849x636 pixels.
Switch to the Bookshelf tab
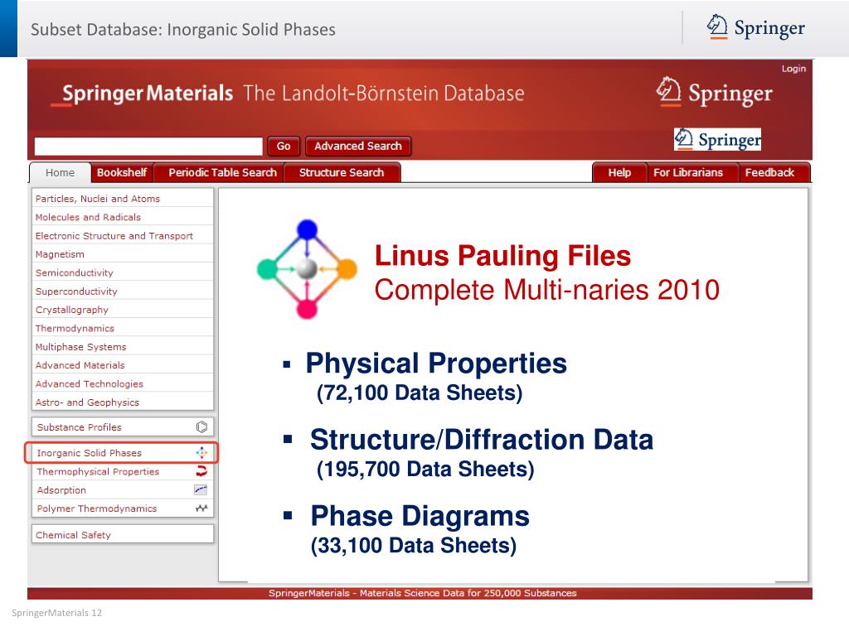[x=122, y=172]
